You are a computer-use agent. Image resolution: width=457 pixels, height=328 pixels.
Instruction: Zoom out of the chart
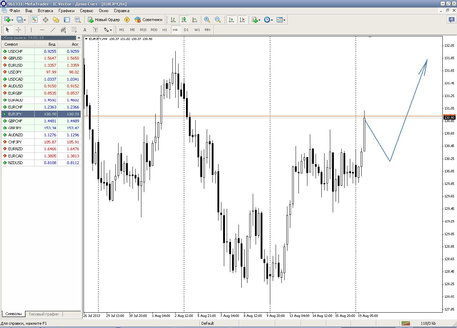click(218, 20)
